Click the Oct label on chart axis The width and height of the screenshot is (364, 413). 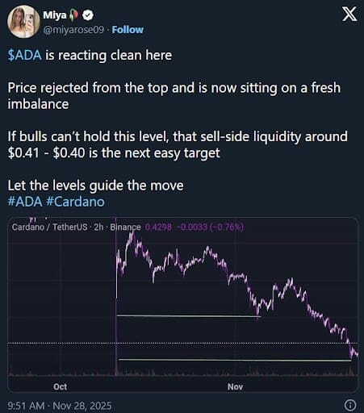point(60,386)
